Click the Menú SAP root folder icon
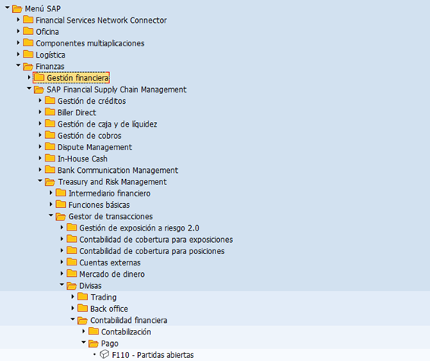This screenshot has width=430, height=361. [17, 9]
